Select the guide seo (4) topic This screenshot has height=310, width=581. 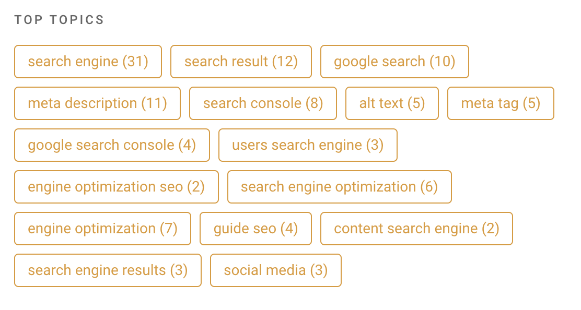(x=255, y=229)
